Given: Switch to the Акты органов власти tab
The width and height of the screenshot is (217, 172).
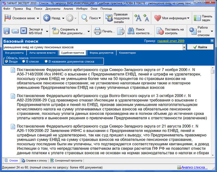Looking at the screenshot, I should pyautogui.click(x=42, y=53).
